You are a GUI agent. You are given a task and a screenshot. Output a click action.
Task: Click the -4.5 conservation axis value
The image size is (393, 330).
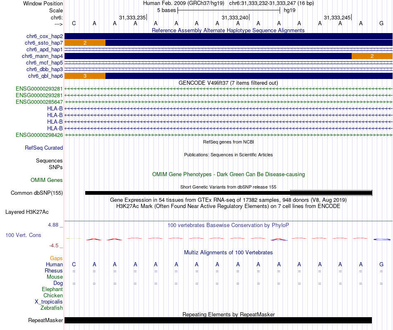pyautogui.click(x=54, y=246)
